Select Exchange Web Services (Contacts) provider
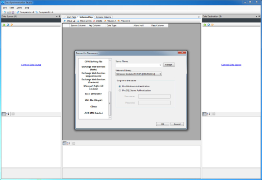This screenshot has width=262, height=180. (x=94, y=81)
